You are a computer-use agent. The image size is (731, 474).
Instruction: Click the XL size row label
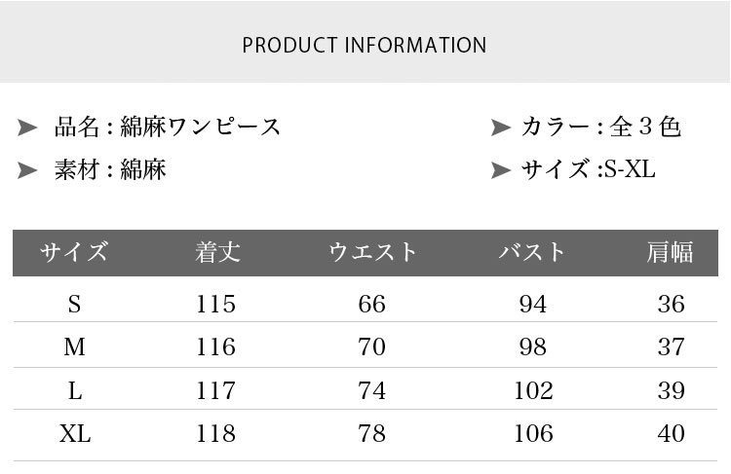click(x=75, y=433)
